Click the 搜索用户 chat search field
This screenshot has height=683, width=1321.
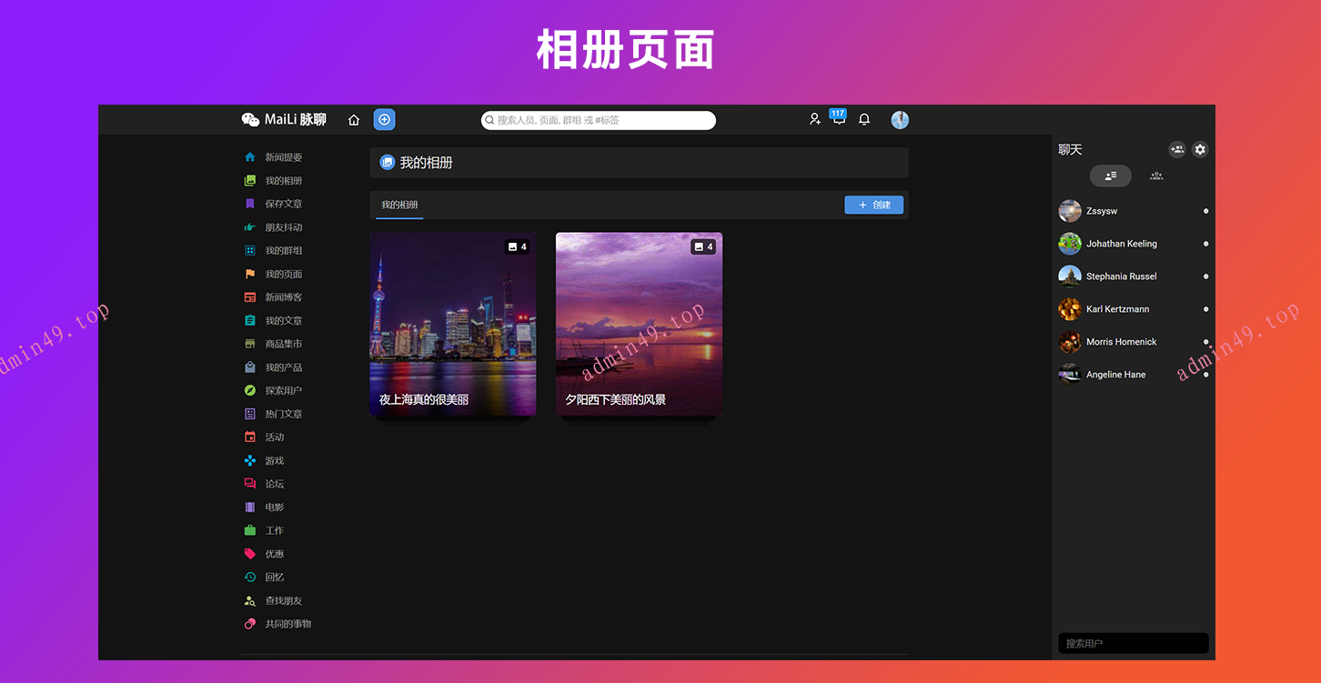point(1133,643)
